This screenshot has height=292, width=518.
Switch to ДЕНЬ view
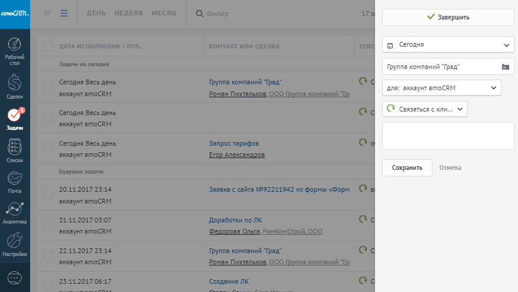[x=96, y=13]
